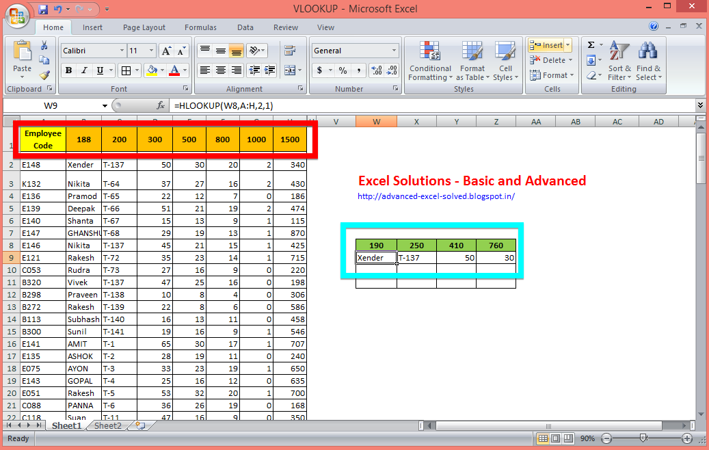709x450 pixels.
Task: Cut selection with scissors icon
Action: 44,45
